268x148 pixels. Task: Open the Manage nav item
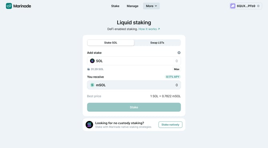132,6
